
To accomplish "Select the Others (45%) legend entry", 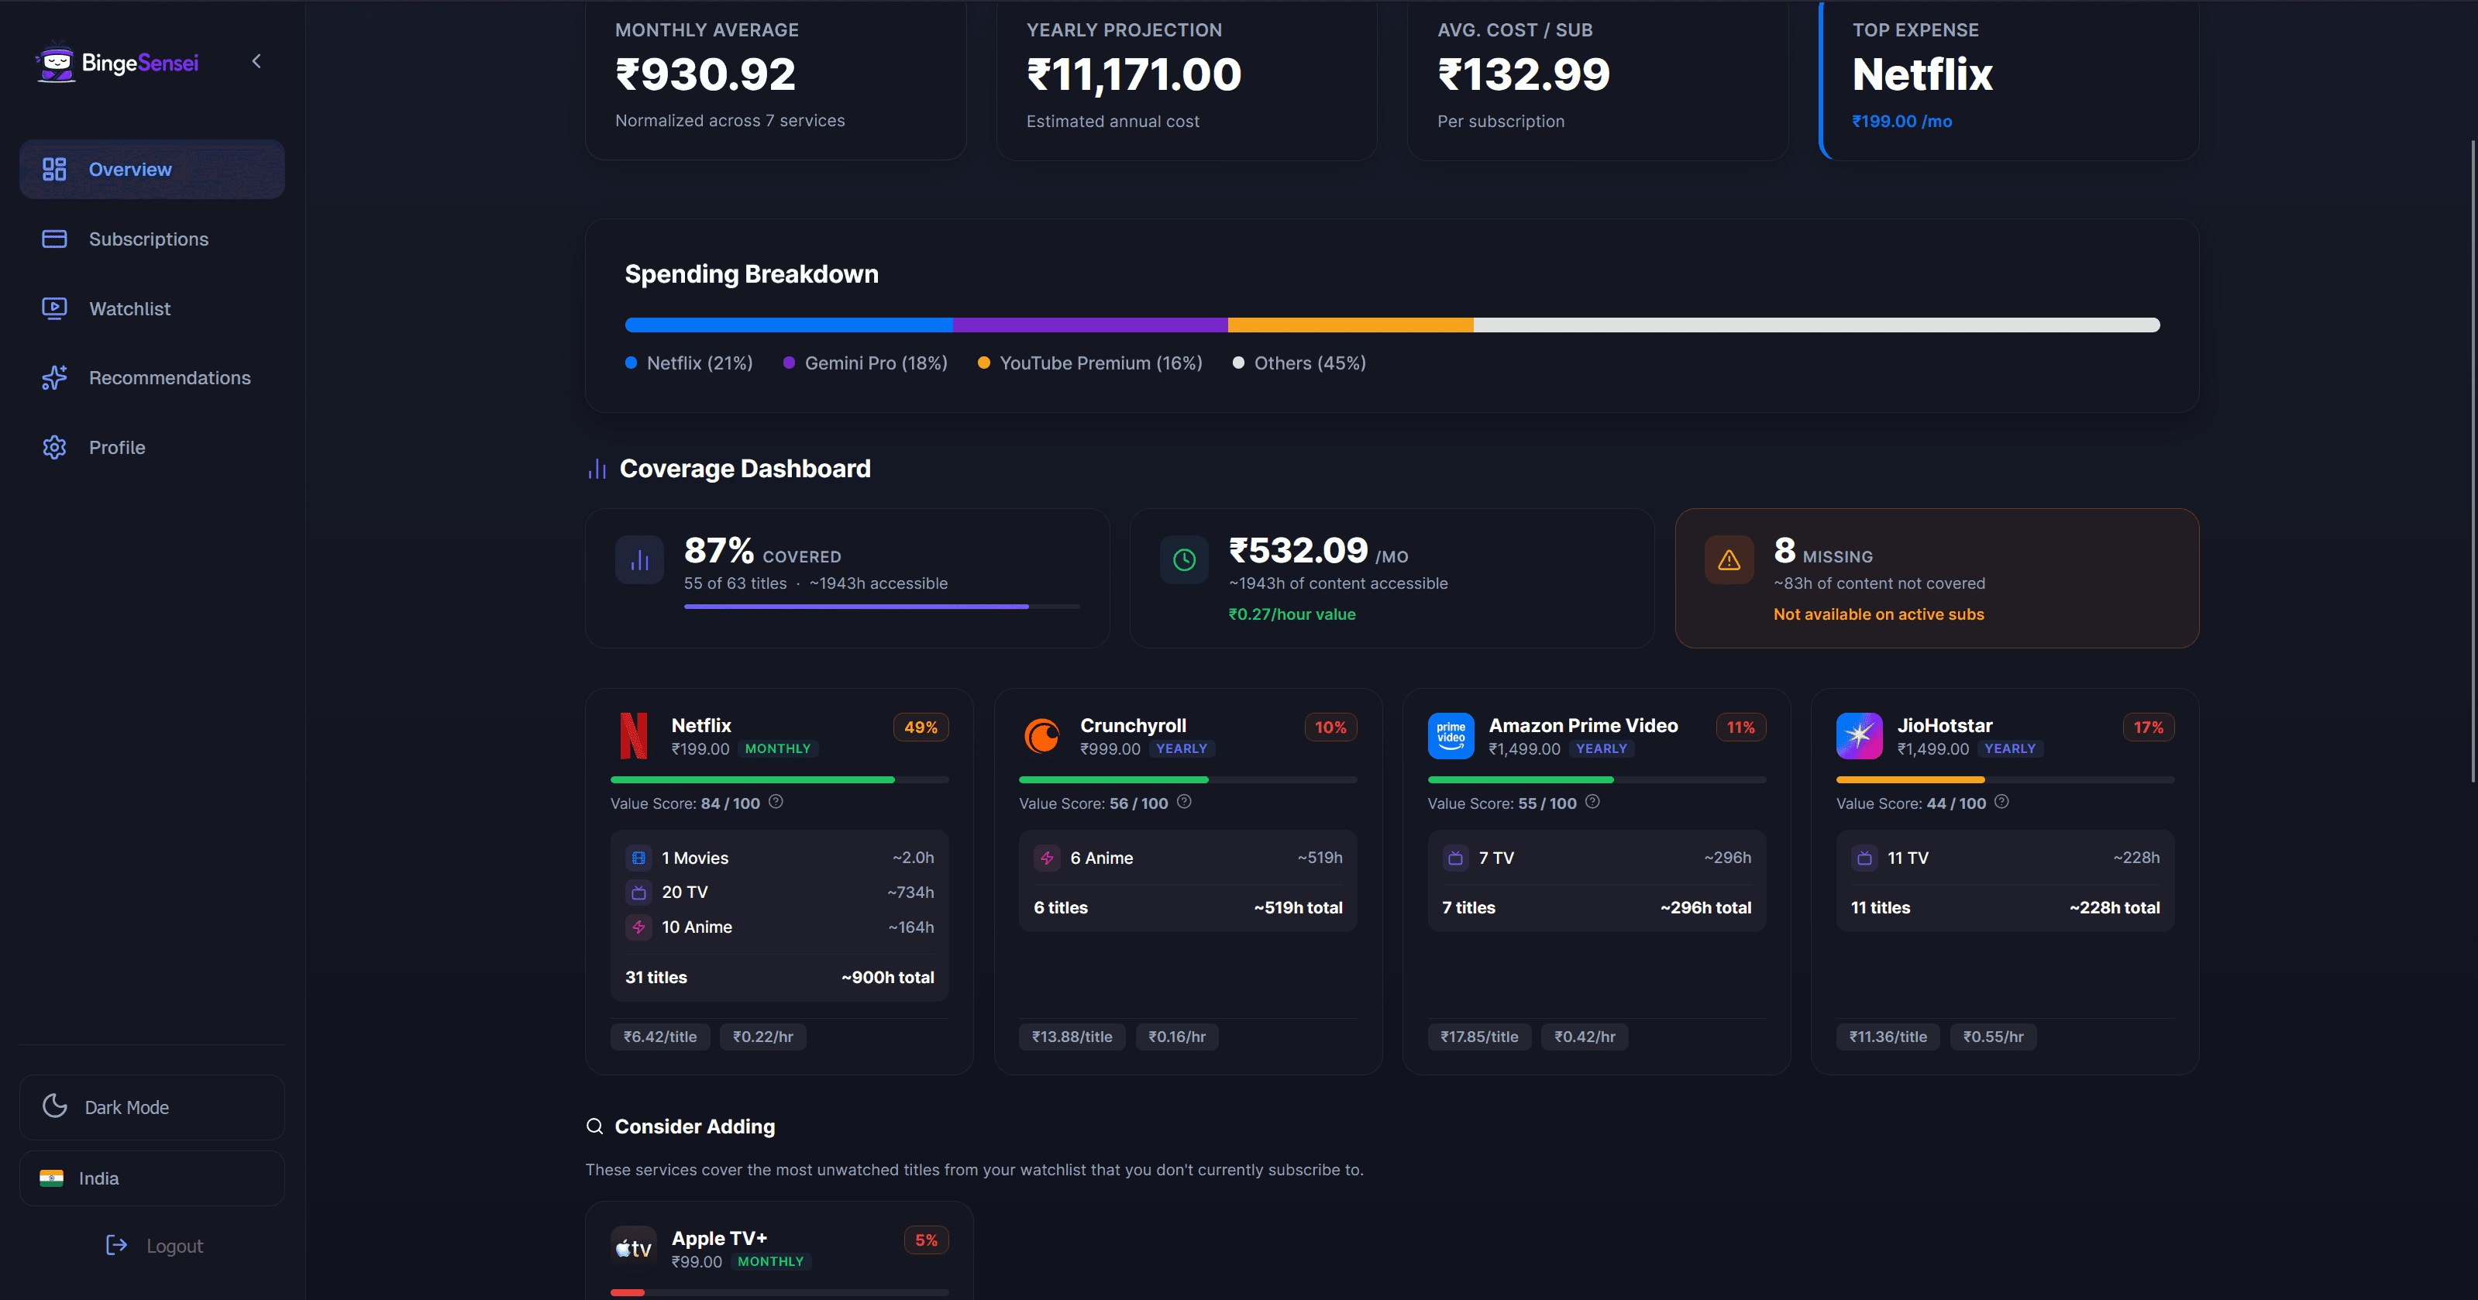I will [1299, 363].
